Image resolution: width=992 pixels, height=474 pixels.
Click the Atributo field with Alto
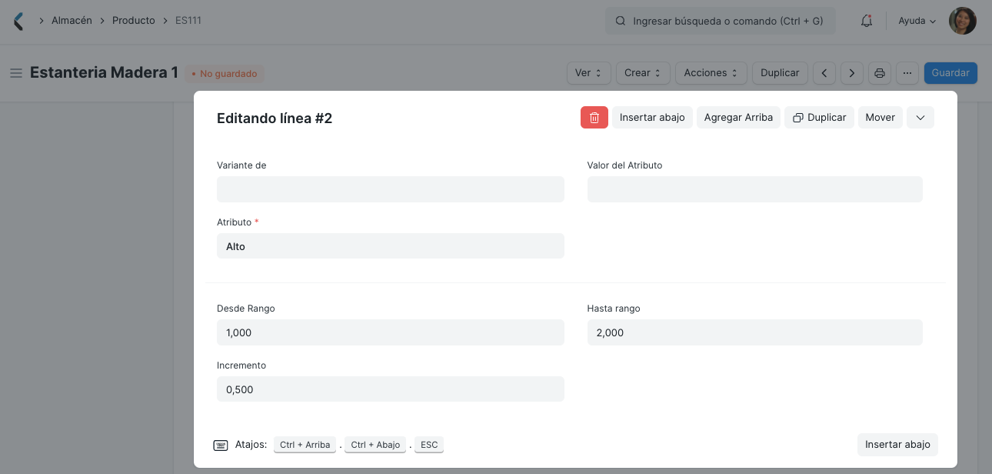[x=391, y=246]
